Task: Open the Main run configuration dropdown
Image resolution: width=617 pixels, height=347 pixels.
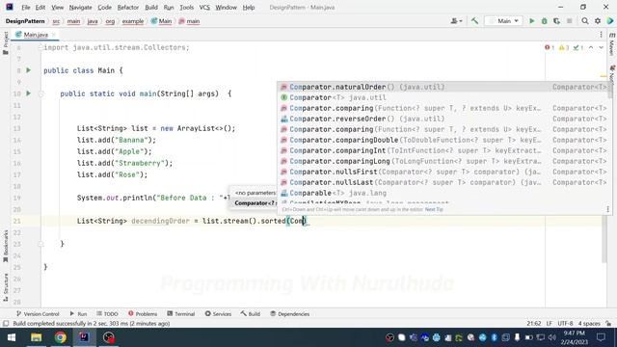Action: [503, 21]
